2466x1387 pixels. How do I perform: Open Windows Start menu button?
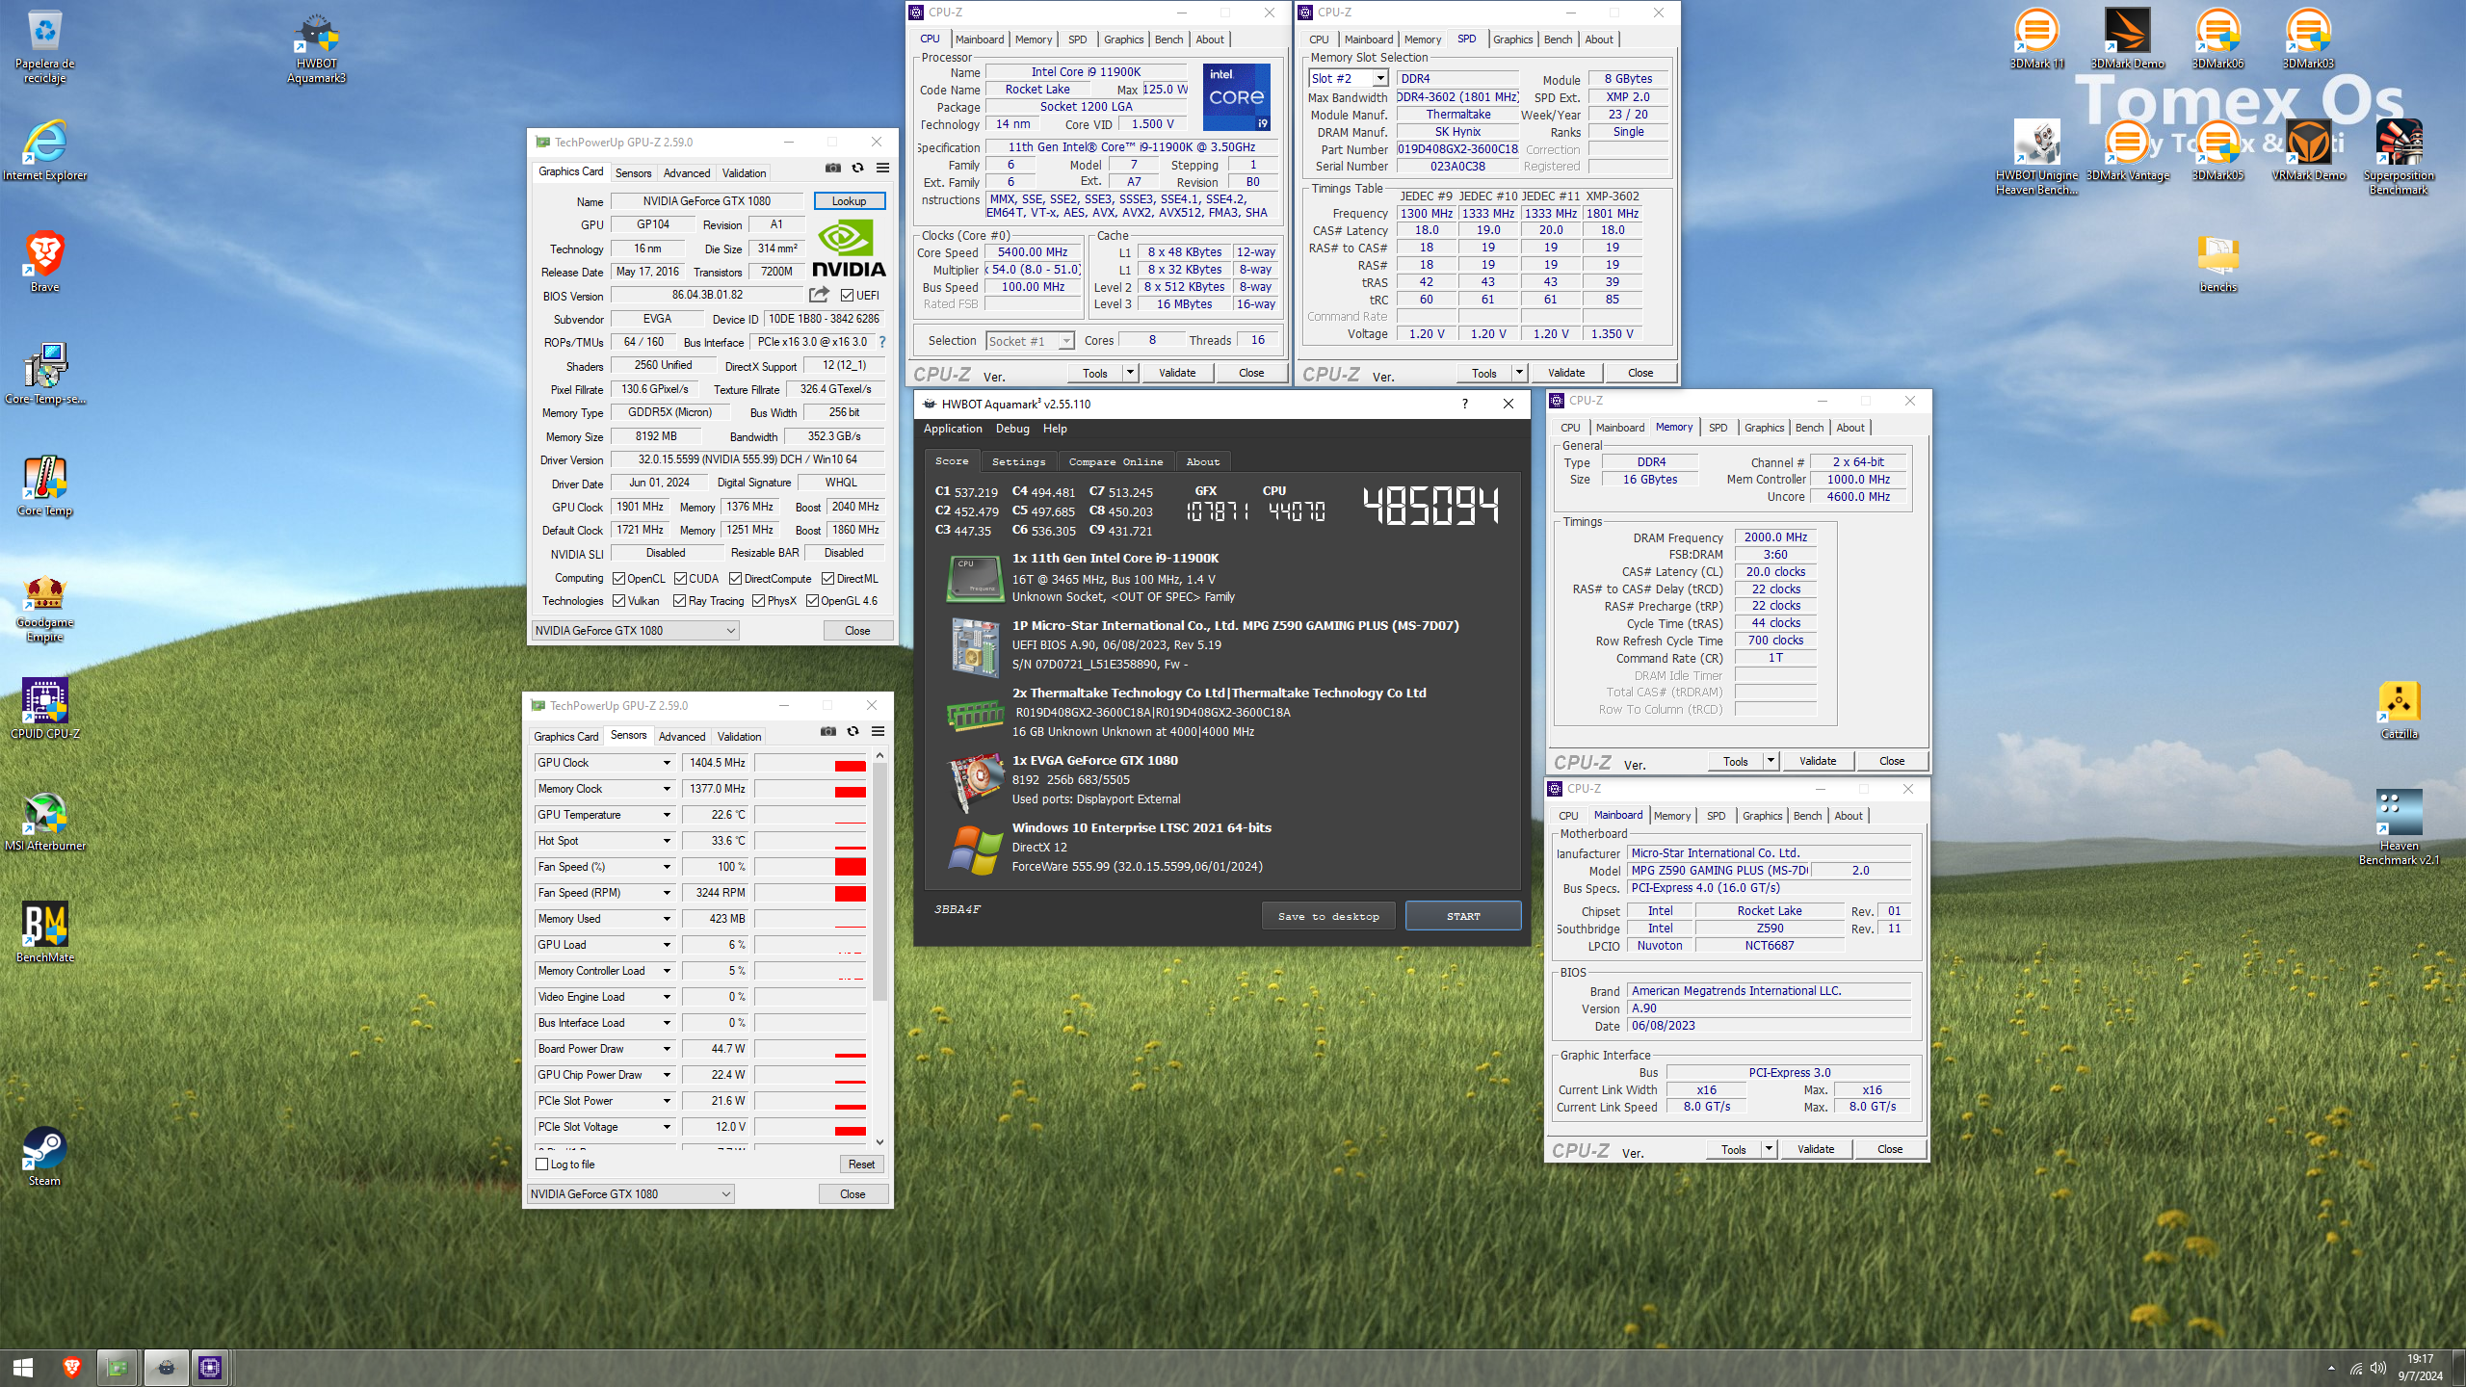tap(23, 1367)
